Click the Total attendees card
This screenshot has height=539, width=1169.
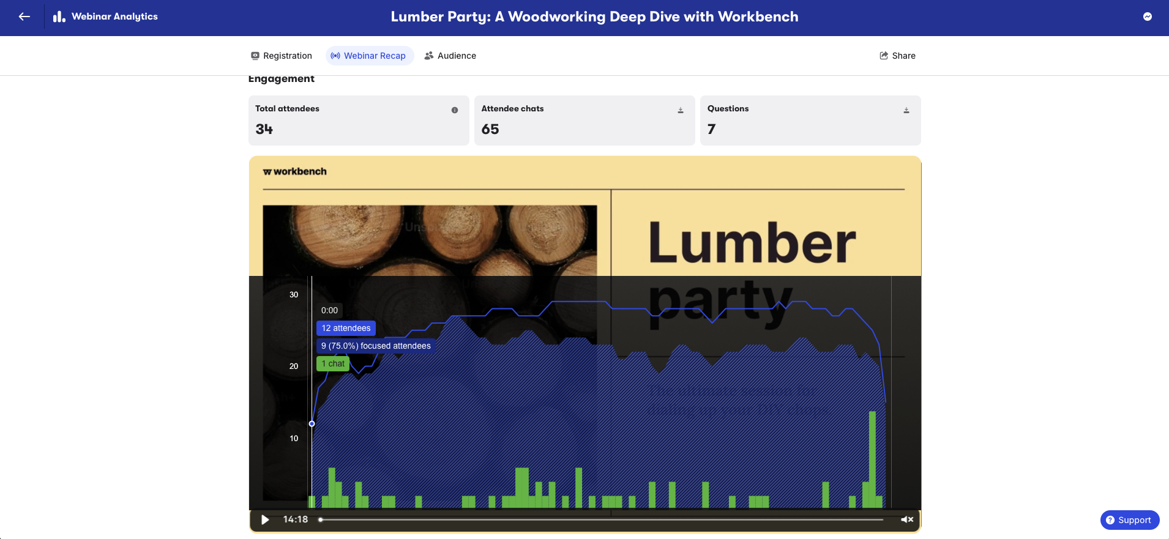point(359,121)
